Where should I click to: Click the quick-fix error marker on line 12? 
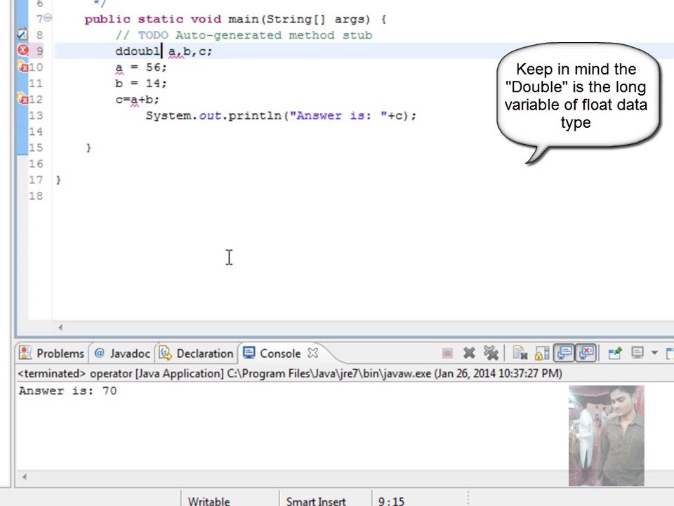coord(22,99)
